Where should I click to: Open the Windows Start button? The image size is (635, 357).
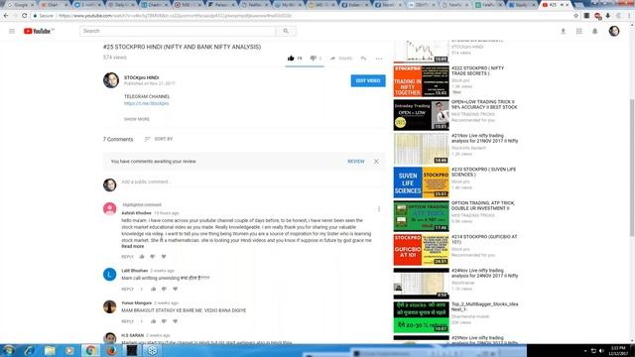tap(9, 350)
